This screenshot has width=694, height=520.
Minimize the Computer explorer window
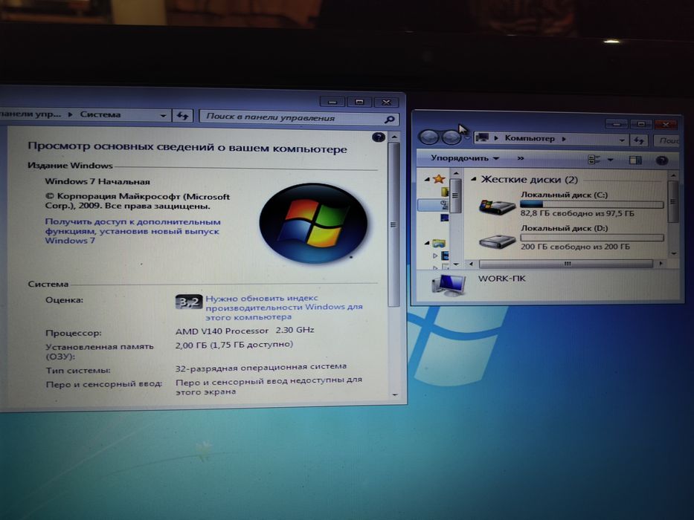(x=617, y=124)
